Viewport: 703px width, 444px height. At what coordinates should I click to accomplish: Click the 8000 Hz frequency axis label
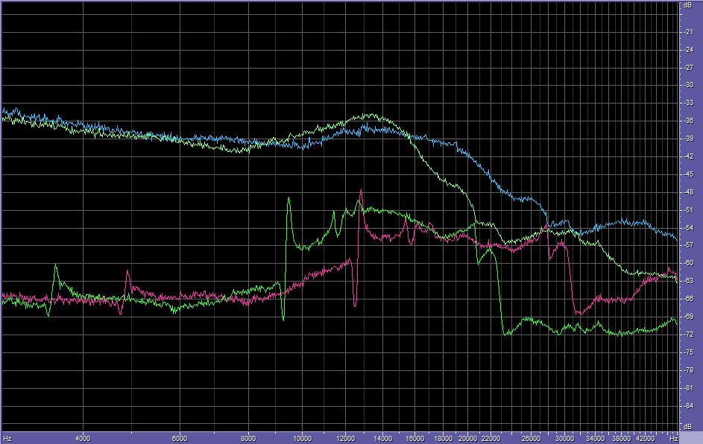[x=248, y=439]
